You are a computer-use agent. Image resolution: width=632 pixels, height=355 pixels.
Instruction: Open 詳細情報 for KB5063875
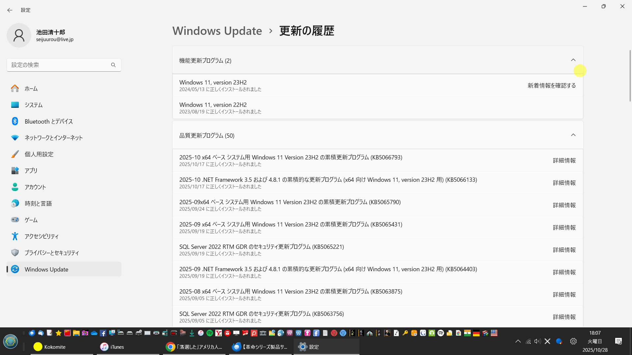(564, 295)
